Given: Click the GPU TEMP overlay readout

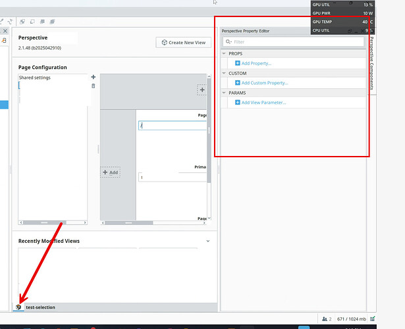Looking at the screenshot, I should 342,22.
